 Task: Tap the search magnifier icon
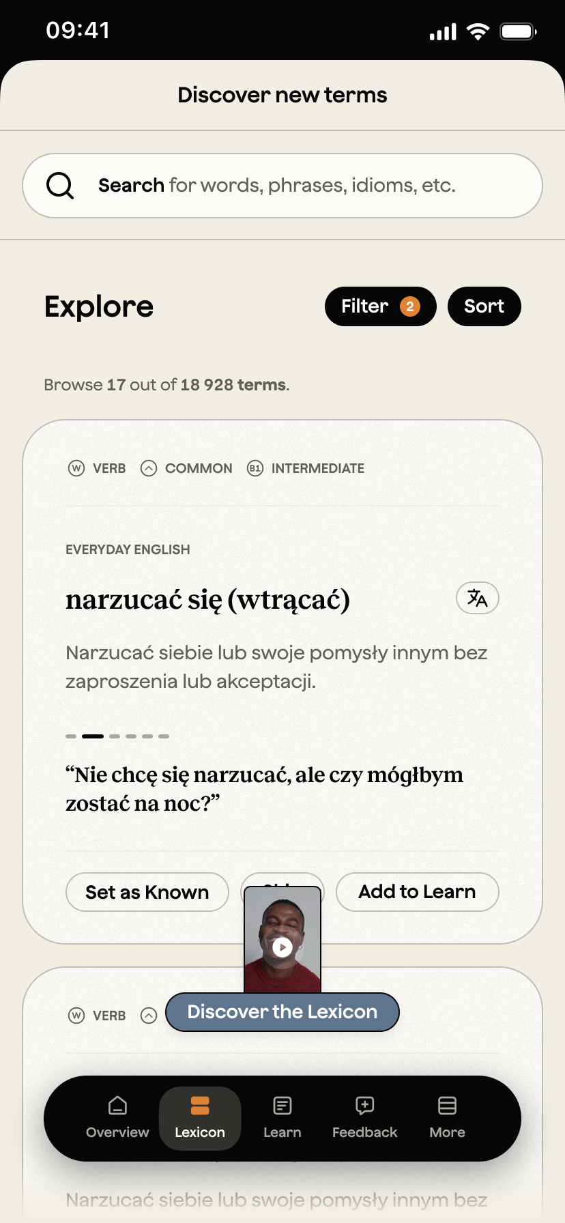60,186
